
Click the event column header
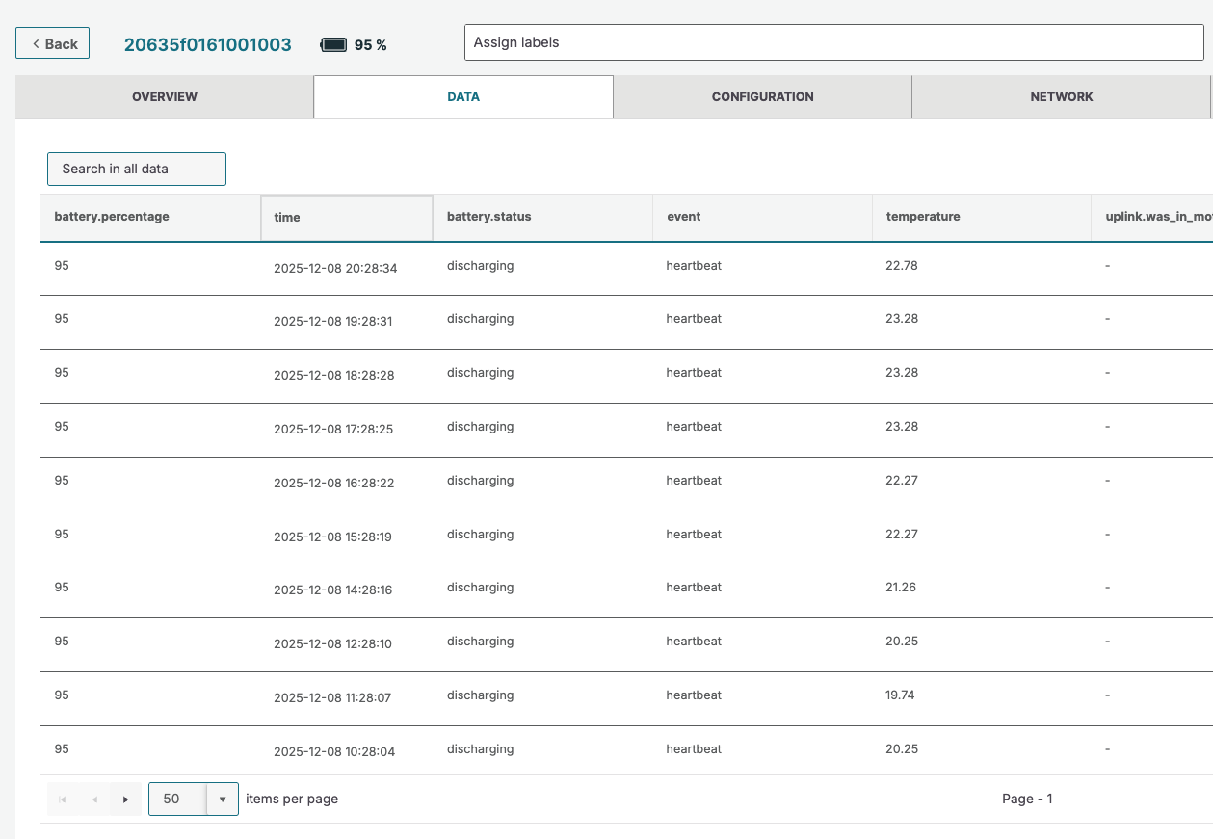click(x=682, y=217)
